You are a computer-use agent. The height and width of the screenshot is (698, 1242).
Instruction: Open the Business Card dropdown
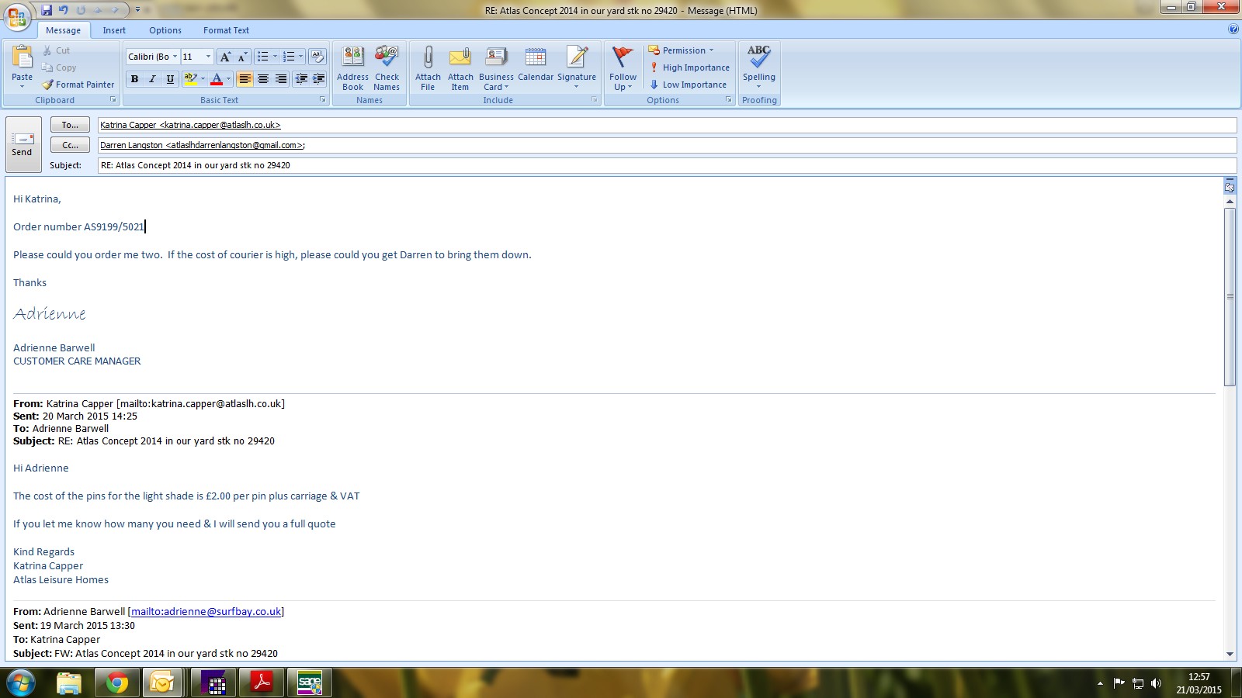coord(496,68)
